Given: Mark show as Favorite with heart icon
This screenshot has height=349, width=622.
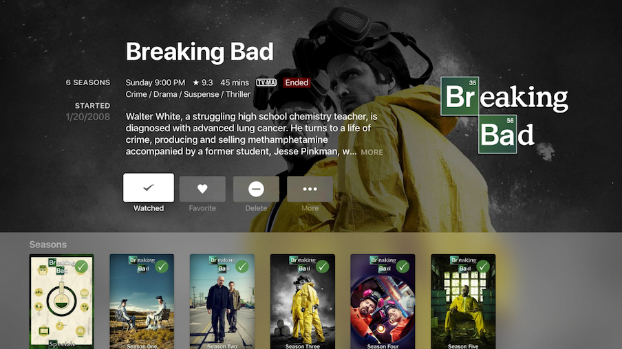Looking at the screenshot, I should click(x=202, y=189).
